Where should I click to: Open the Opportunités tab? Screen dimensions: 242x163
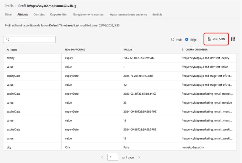pyautogui.click(x=58, y=14)
